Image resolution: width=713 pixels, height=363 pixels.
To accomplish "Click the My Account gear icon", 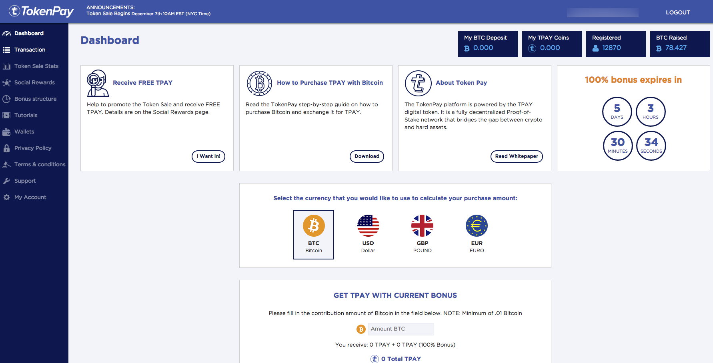I will tap(6, 197).
